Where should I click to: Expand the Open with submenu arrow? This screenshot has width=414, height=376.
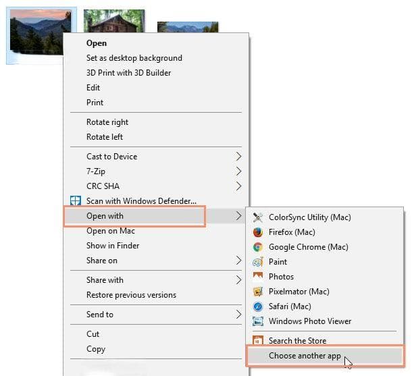tap(238, 215)
